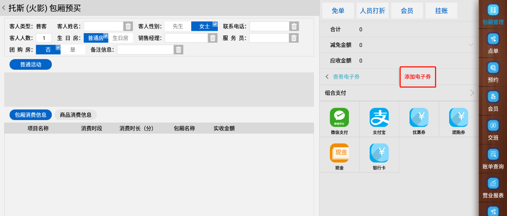This screenshot has height=216, width=507.
Task: Click the 消费时段 column header
Action: coord(92,128)
